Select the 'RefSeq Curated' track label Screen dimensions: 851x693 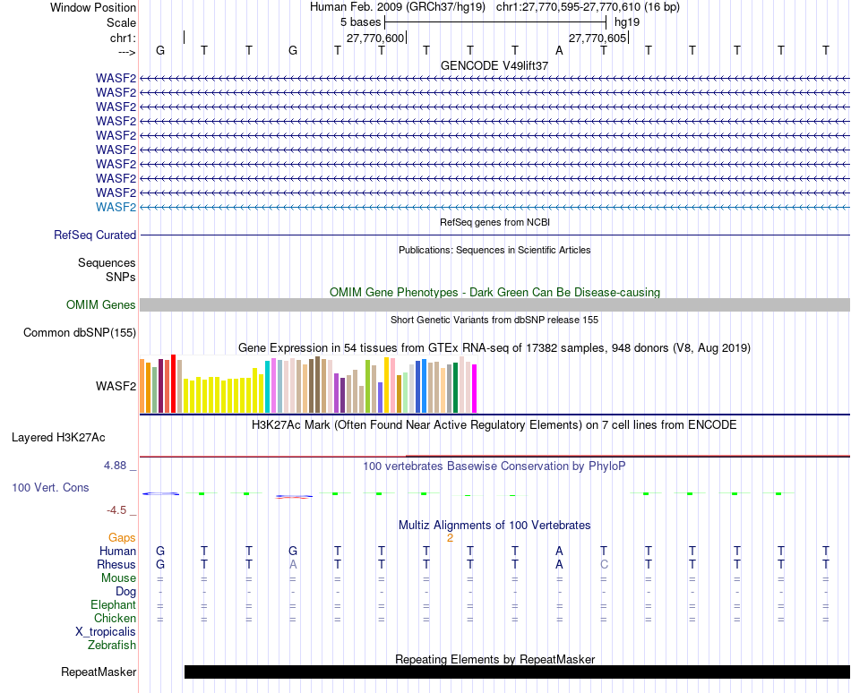click(x=95, y=235)
